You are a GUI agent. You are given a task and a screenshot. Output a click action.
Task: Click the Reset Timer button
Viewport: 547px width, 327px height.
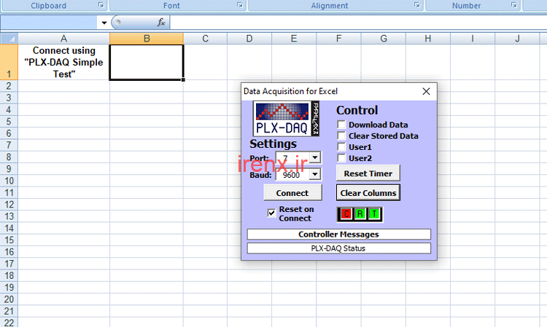[x=368, y=173]
